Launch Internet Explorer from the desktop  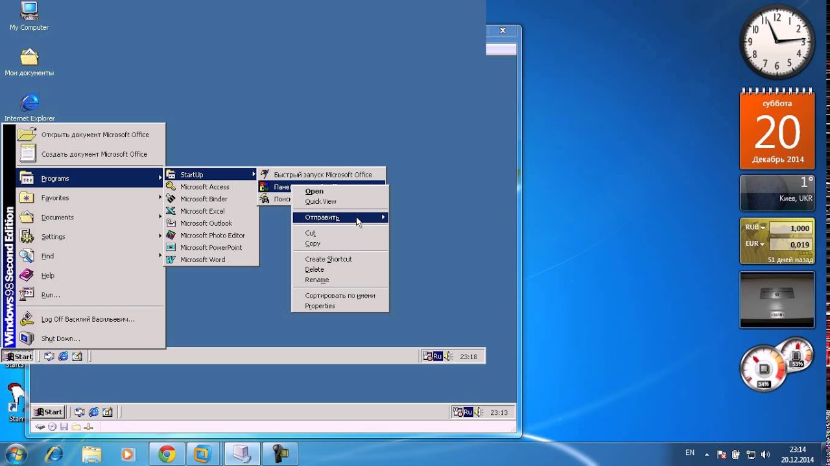(29, 107)
